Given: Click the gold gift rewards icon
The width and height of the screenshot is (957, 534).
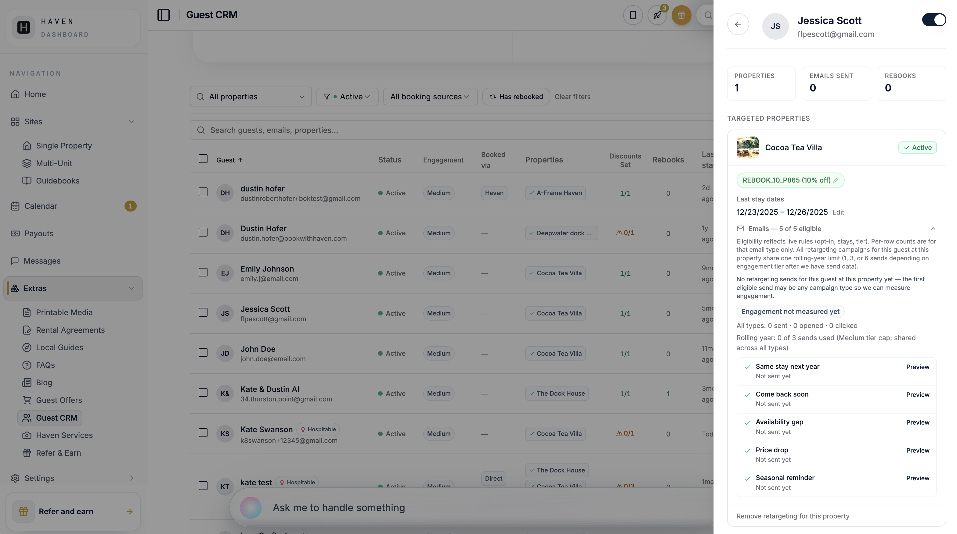Looking at the screenshot, I should [681, 15].
